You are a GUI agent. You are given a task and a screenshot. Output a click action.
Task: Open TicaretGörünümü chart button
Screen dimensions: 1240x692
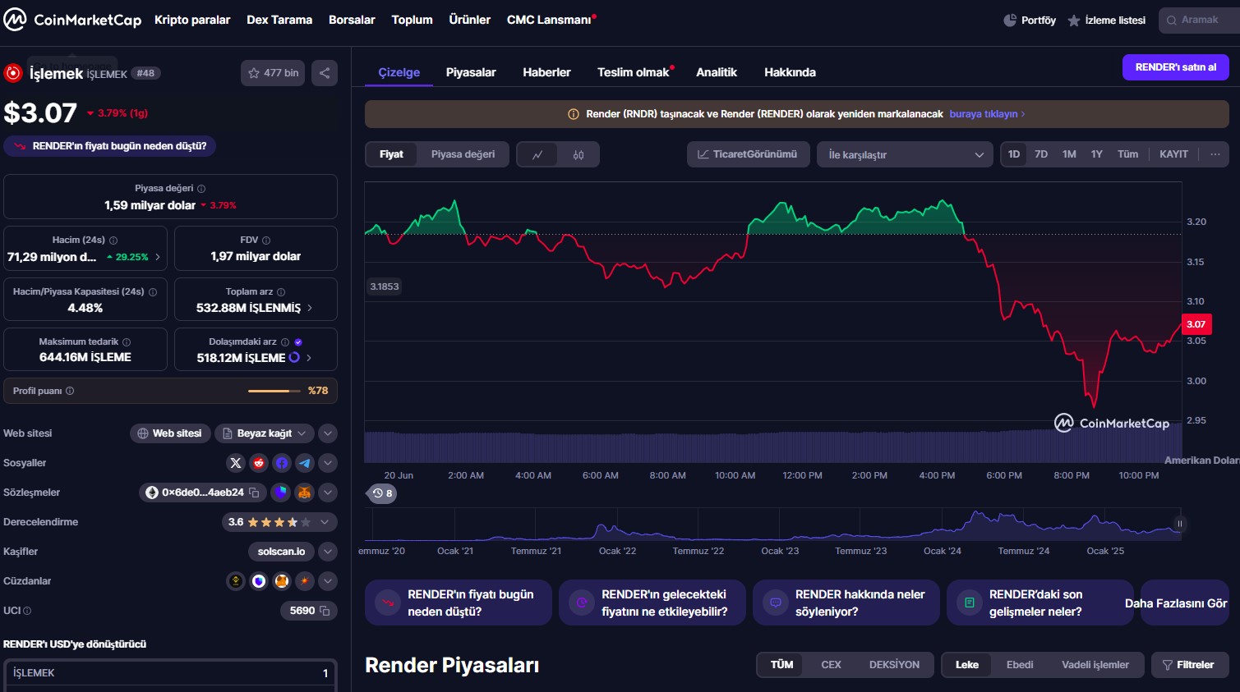[x=748, y=154]
